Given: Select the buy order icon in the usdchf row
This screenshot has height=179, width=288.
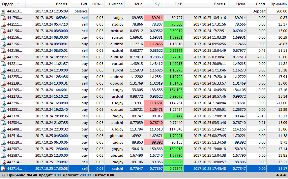Looking at the screenshot, I should coord(3,97).
